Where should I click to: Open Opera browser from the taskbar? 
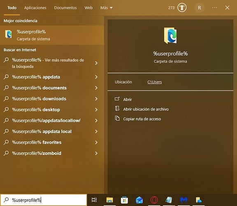click(x=154, y=200)
